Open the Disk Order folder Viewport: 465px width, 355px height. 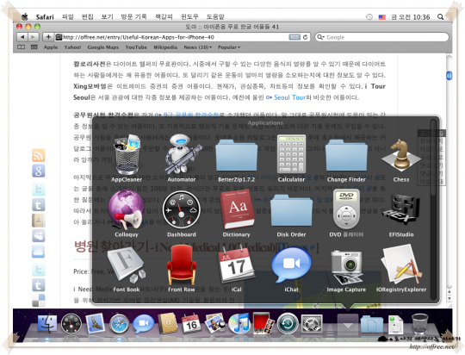(291, 215)
